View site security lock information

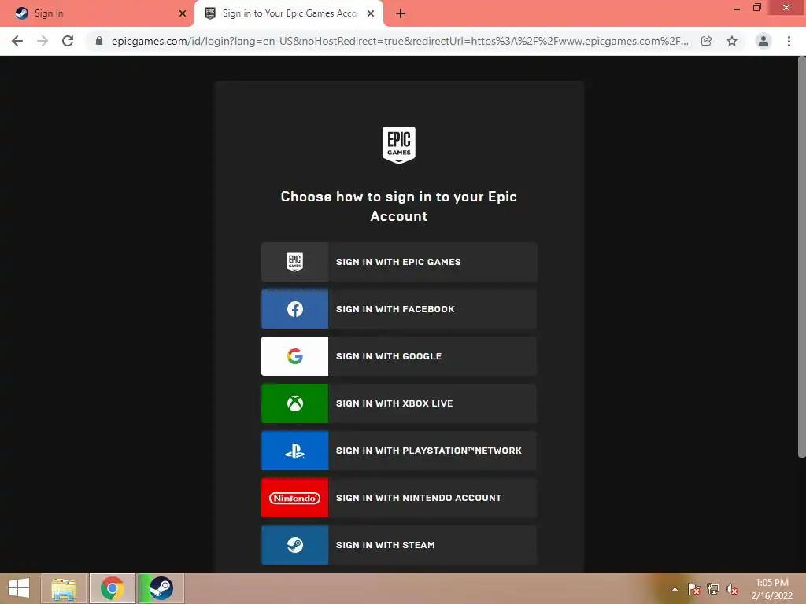click(x=99, y=41)
